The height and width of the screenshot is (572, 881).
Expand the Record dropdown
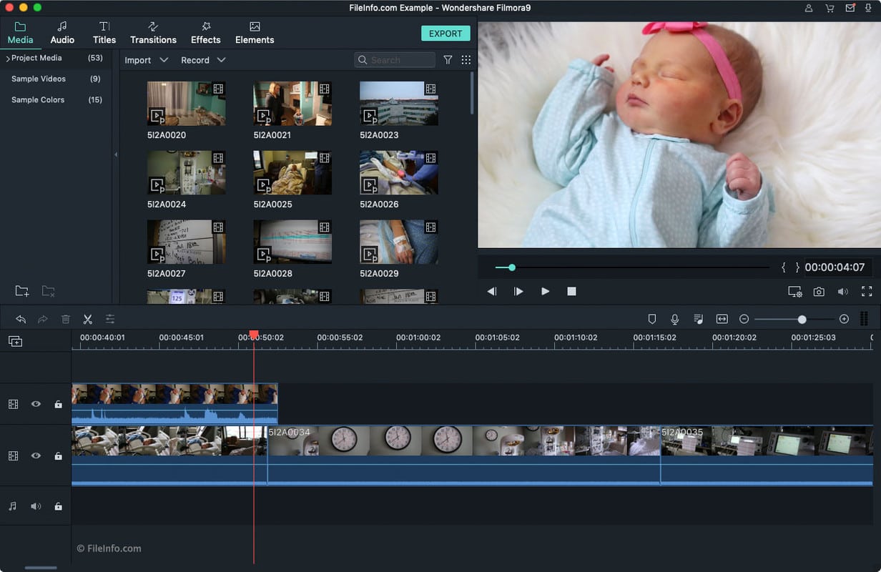[x=203, y=60]
